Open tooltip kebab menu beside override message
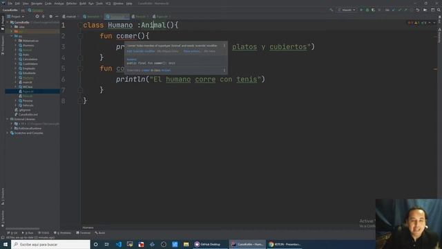442x249 pixels. [x=224, y=46]
